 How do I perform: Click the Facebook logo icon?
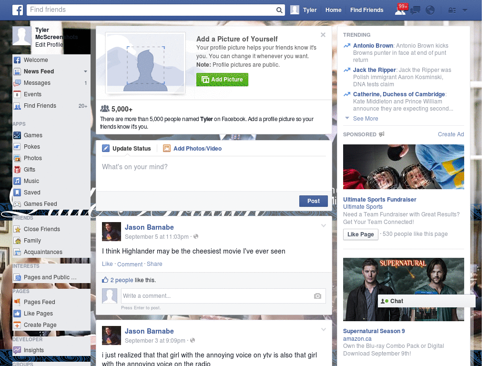[18, 10]
